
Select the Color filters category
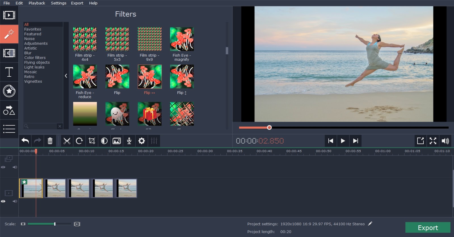point(35,58)
